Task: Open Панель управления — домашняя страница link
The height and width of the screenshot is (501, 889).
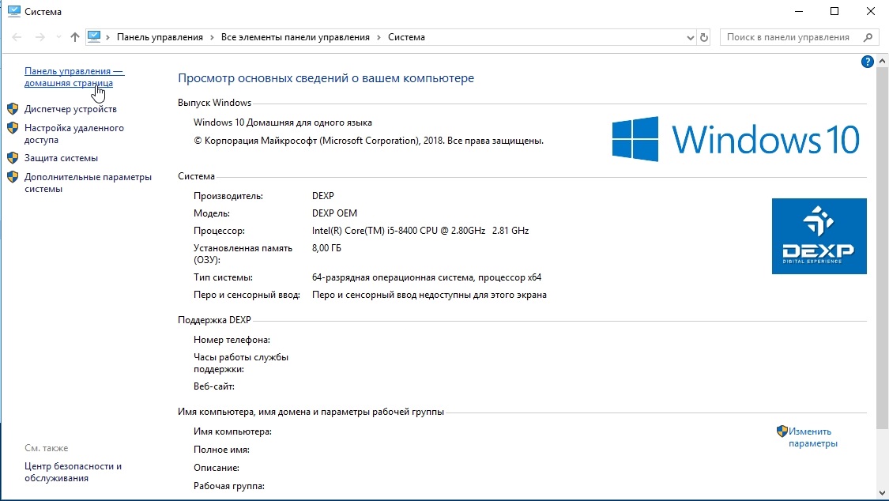Action: [x=74, y=77]
